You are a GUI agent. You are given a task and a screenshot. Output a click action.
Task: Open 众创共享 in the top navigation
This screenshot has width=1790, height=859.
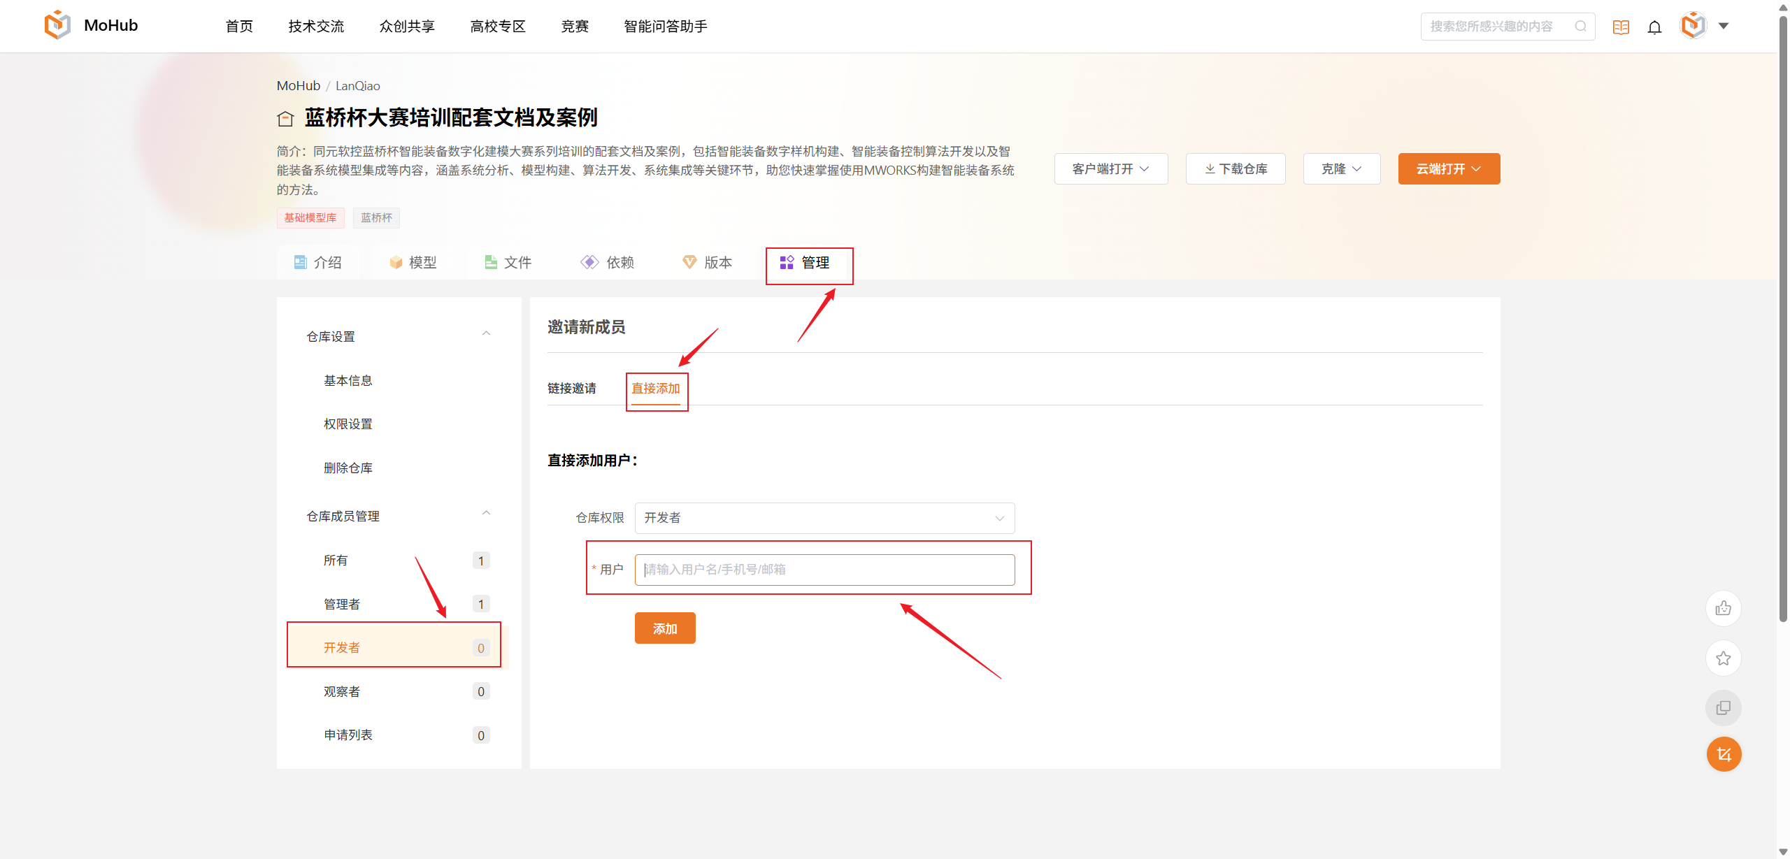coord(407,26)
